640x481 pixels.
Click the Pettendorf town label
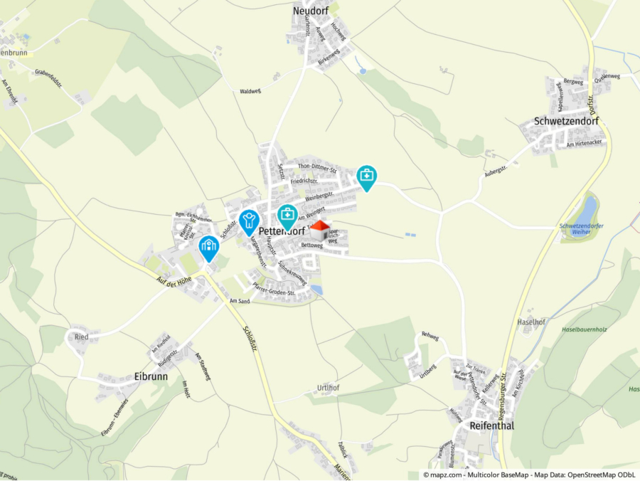pos(282,231)
